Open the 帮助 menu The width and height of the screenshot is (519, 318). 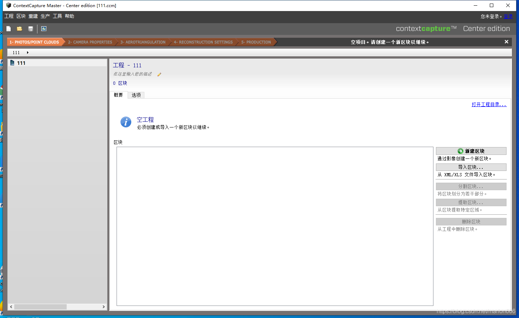pyautogui.click(x=70, y=16)
